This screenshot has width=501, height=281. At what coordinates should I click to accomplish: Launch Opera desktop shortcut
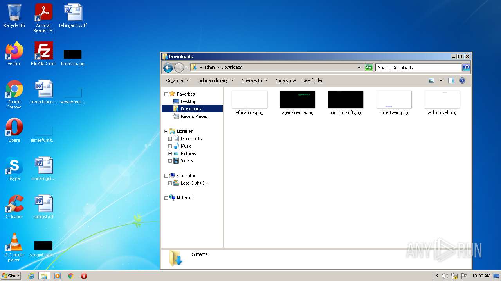pos(14,130)
